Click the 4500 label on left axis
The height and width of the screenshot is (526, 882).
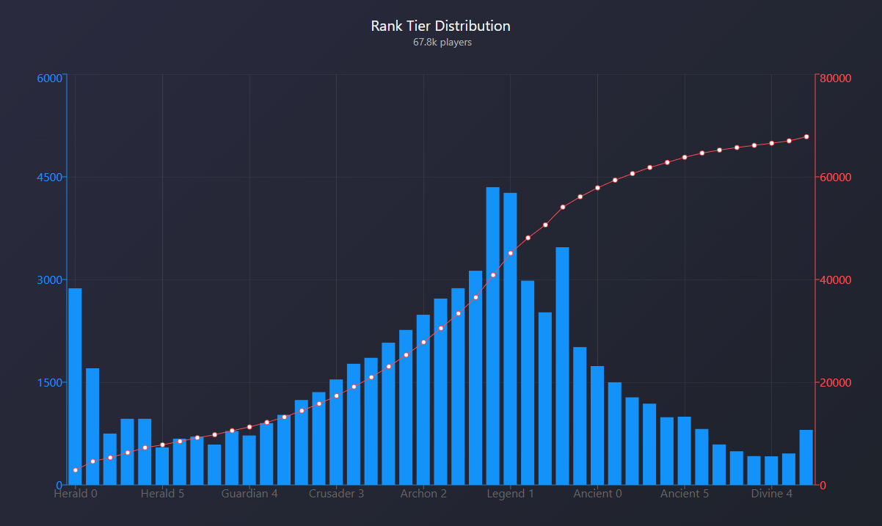click(x=48, y=177)
